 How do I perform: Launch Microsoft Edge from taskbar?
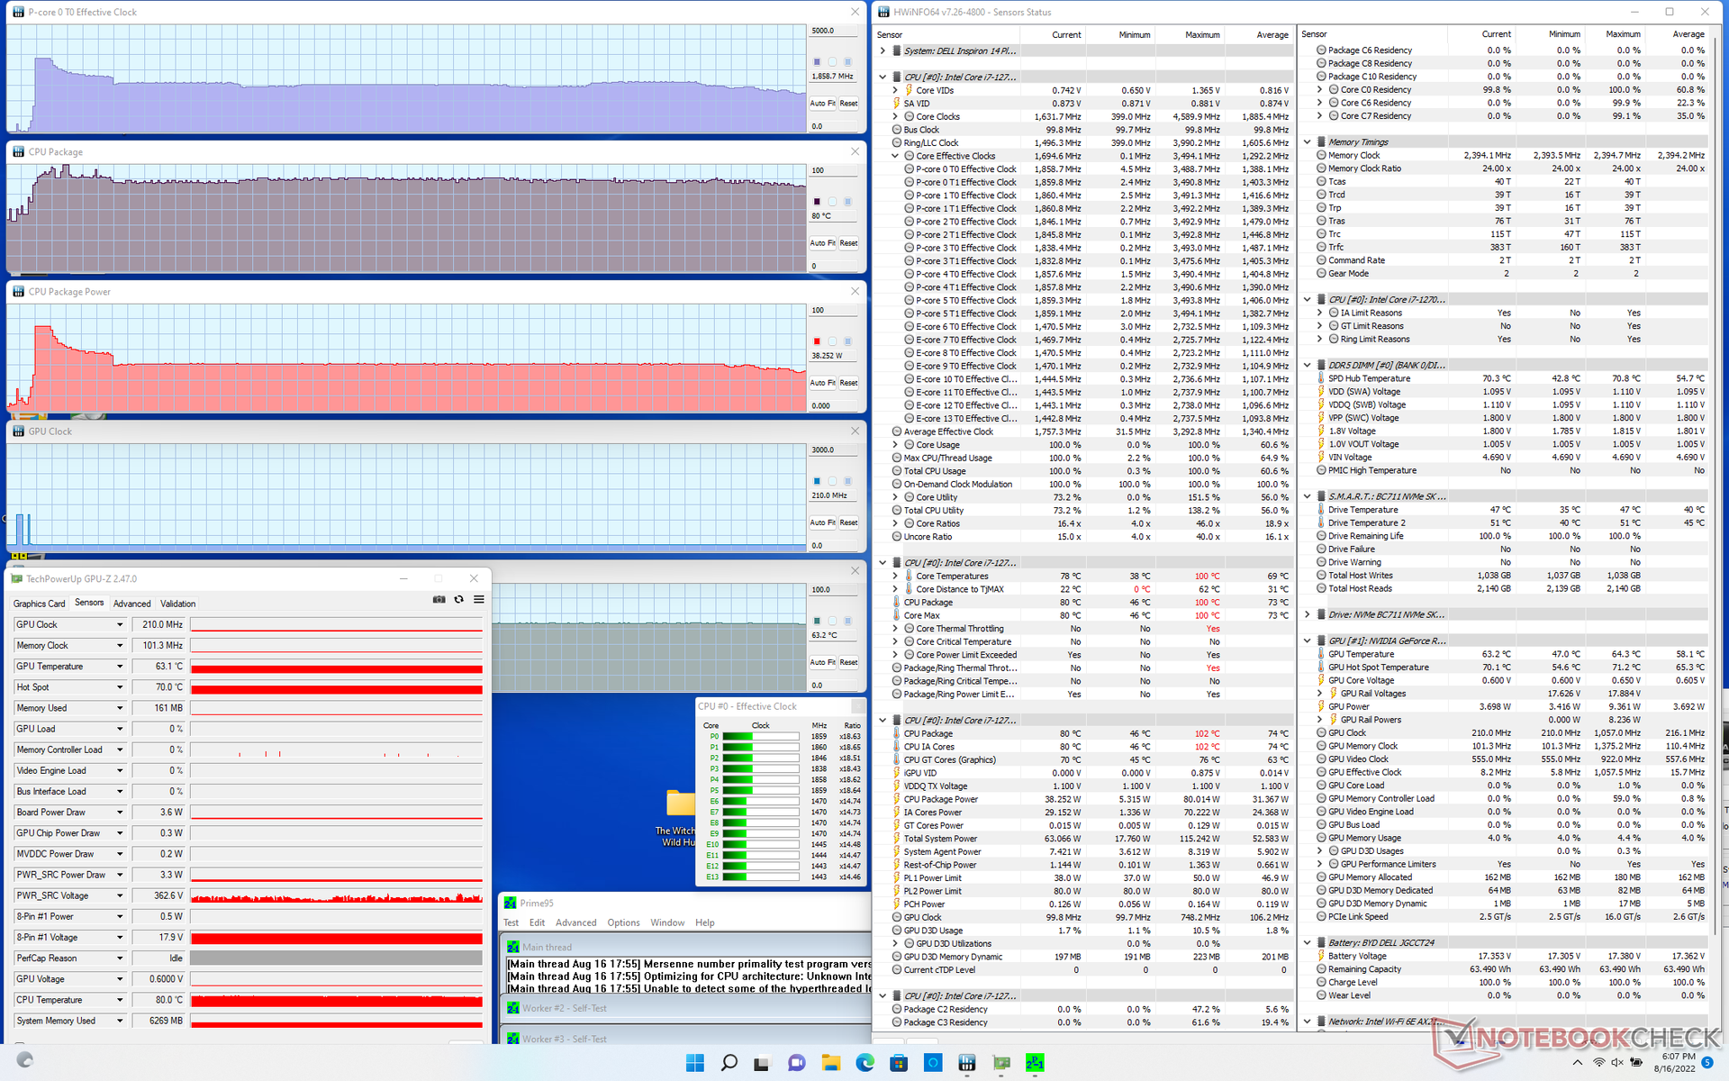[x=864, y=1063]
